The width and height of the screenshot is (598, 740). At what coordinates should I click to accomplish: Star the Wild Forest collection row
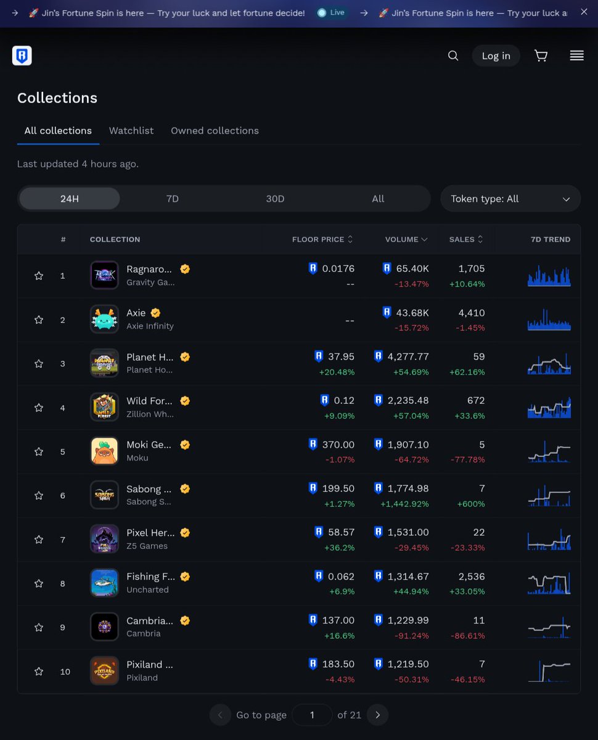(x=39, y=408)
